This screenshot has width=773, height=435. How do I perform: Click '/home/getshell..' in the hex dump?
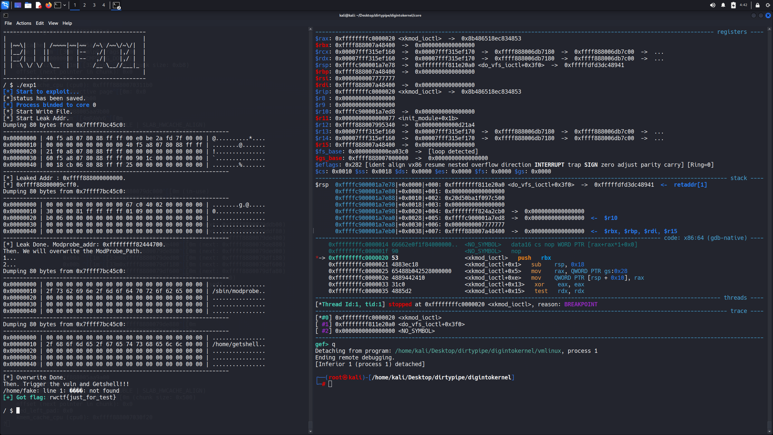coord(239,344)
